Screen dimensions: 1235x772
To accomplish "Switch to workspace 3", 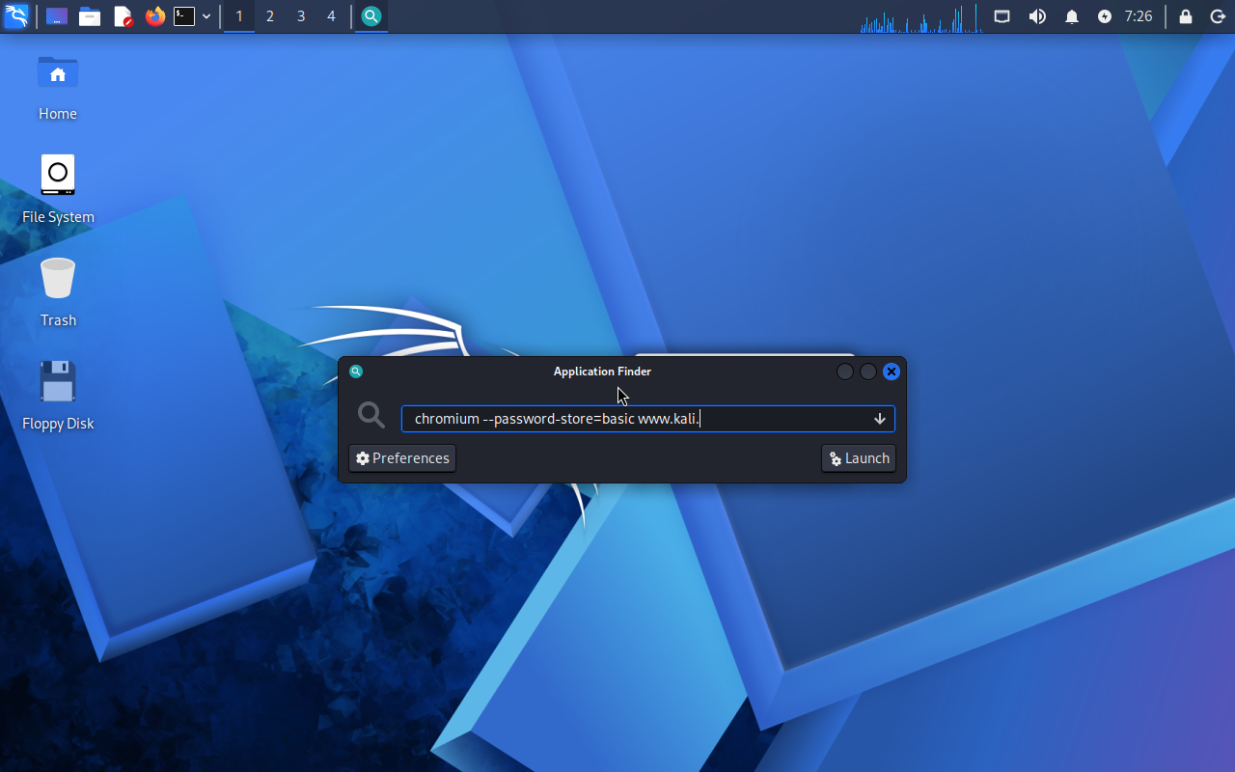I will [300, 16].
